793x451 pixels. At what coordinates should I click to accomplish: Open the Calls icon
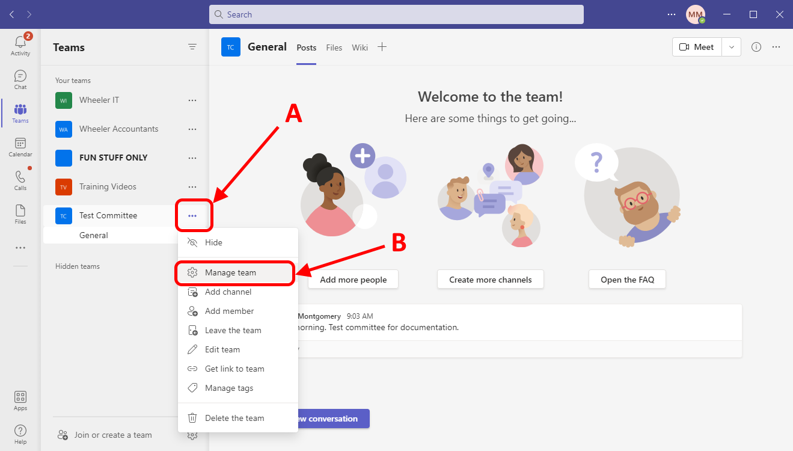pyautogui.click(x=20, y=180)
